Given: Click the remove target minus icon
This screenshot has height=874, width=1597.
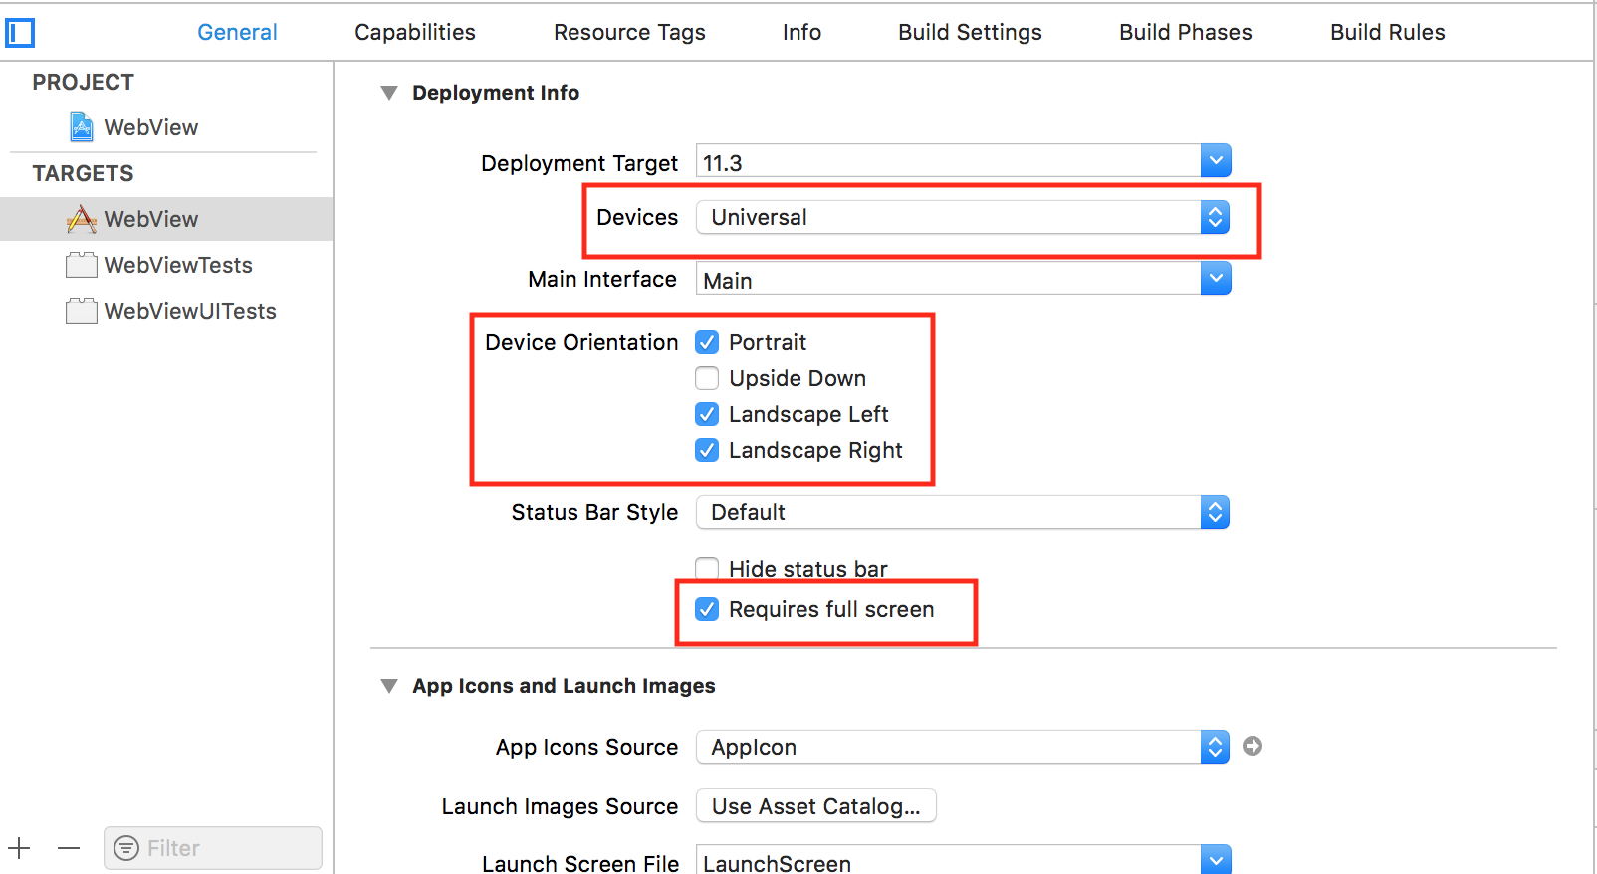Looking at the screenshot, I should (x=68, y=848).
